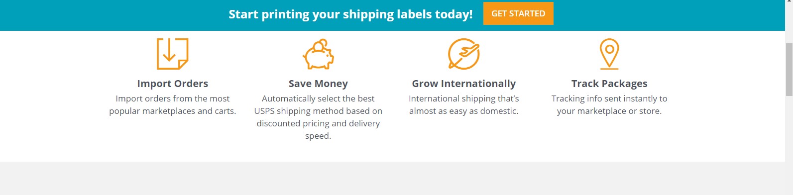Click the teal banner left of headline
This screenshot has width=793, height=195.
pyautogui.click(x=113, y=15)
